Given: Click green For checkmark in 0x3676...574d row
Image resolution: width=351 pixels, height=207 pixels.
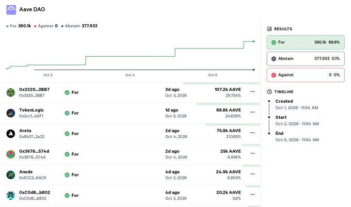Looking at the screenshot, I should tap(67, 154).
